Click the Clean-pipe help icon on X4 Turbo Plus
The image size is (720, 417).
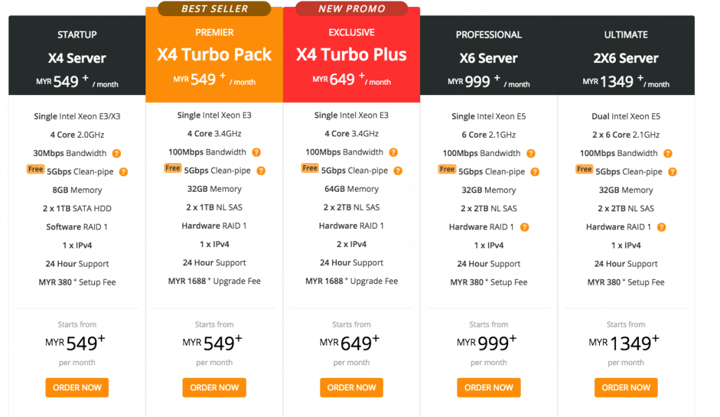click(398, 171)
